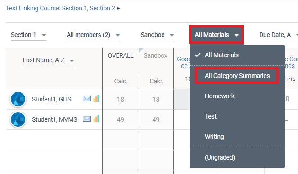Image resolution: width=298 pixels, height=174 pixels.
Task: Choose All Category Summaries option
Action: pyautogui.click(x=237, y=76)
